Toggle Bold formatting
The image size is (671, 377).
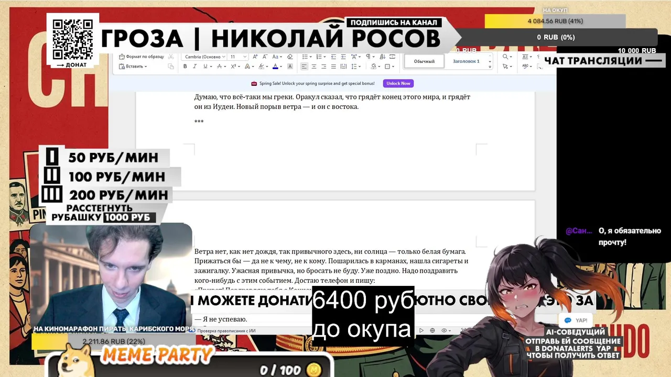(x=185, y=66)
